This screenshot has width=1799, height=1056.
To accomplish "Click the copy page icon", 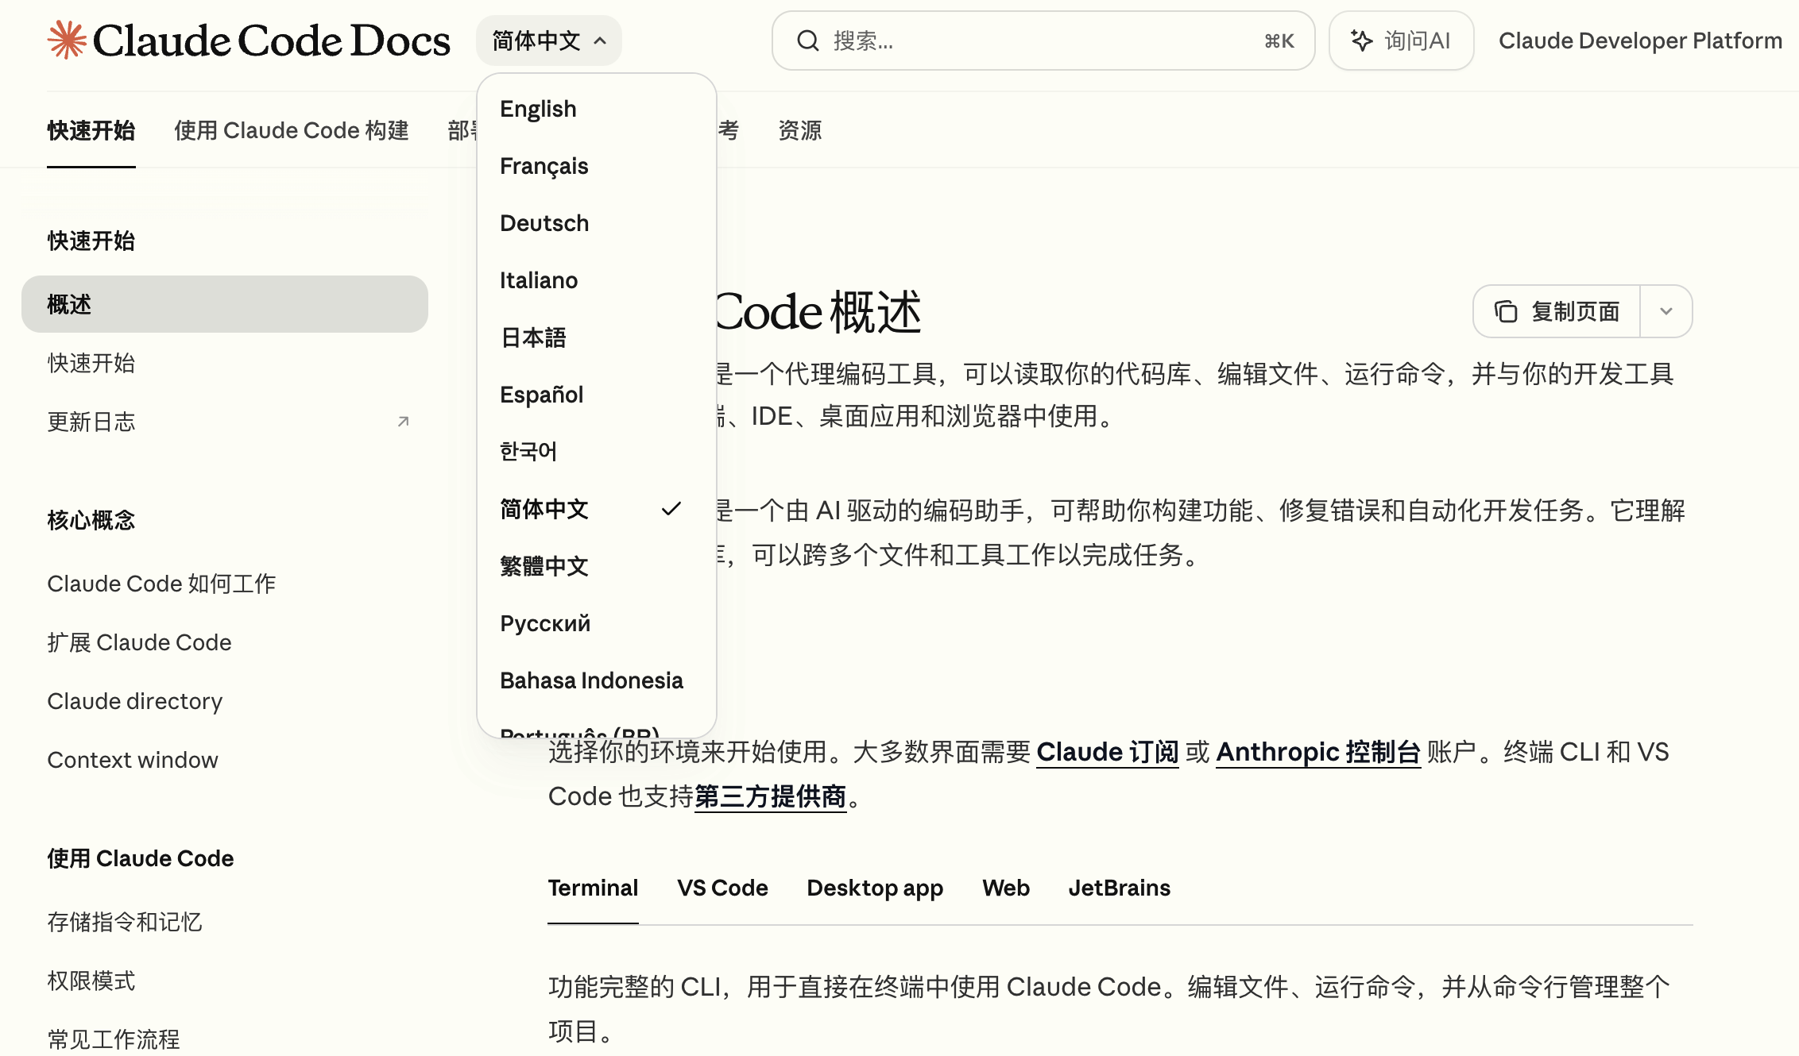I will [x=1505, y=311].
